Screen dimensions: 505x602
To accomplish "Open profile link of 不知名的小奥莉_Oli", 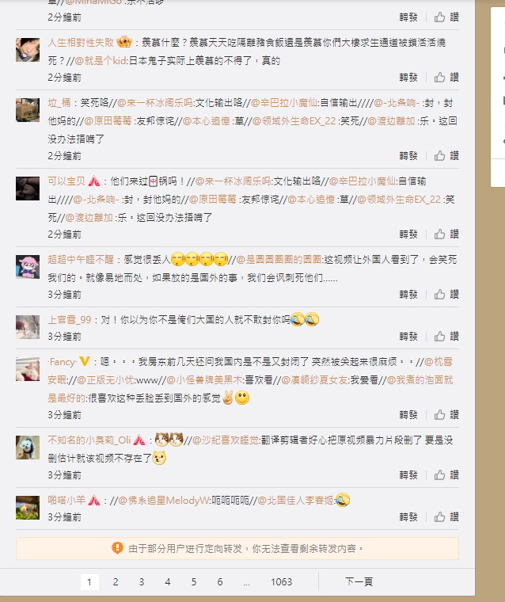I will tap(89, 440).
